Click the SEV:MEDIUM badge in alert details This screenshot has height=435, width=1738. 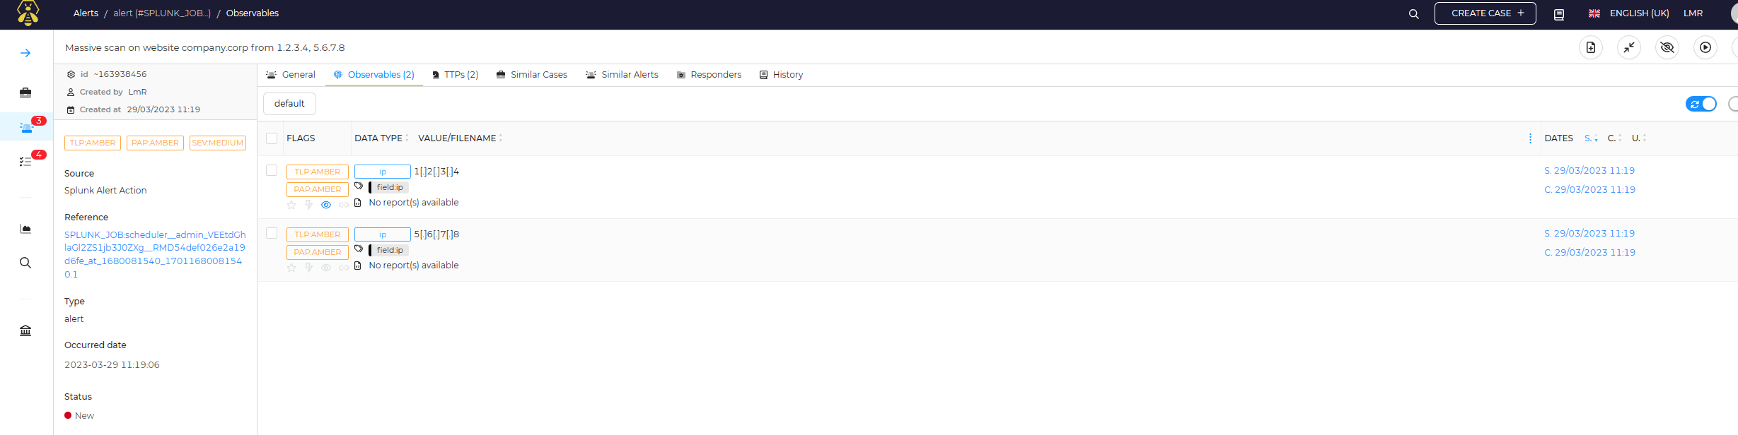pyautogui.click(x=218, y=143)
